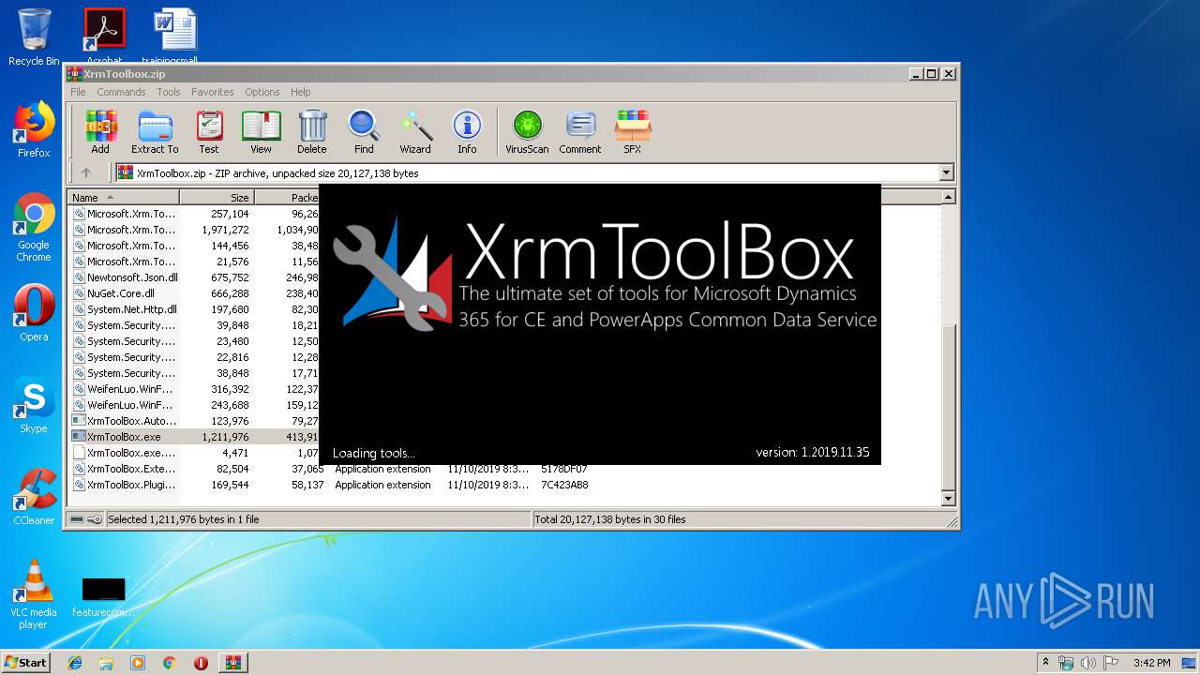This screenshot has height=675, width=1200.
Task: Create SFX self-extracting archive
Action: (x=633, y=131)
